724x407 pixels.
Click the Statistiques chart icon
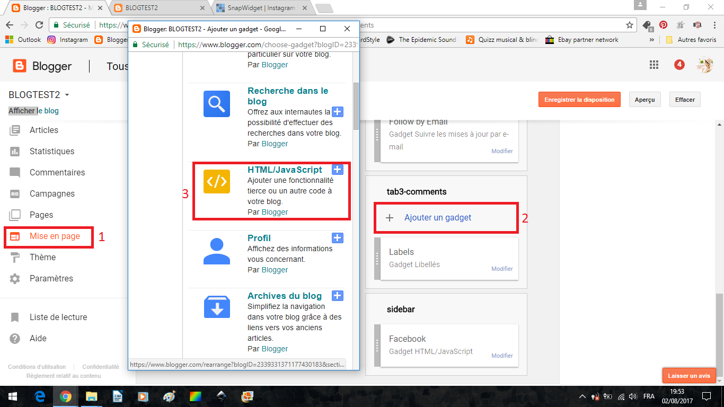click(x=15, y=152)
